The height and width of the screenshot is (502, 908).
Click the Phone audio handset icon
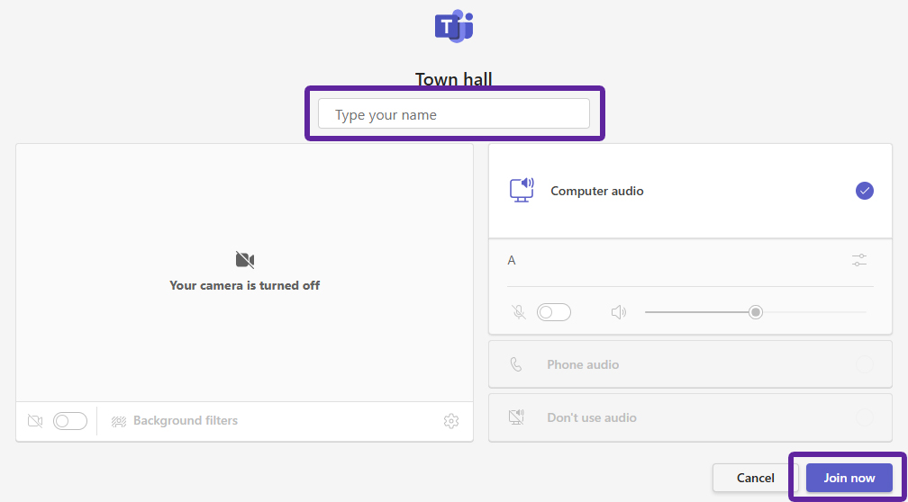[x=516, y=364]
